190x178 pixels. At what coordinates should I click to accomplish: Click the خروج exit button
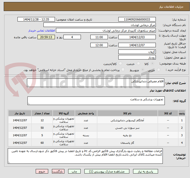pos(42,171)
